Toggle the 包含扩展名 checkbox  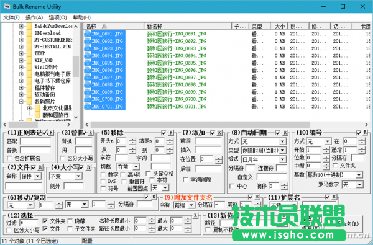(x=9, y=158)
